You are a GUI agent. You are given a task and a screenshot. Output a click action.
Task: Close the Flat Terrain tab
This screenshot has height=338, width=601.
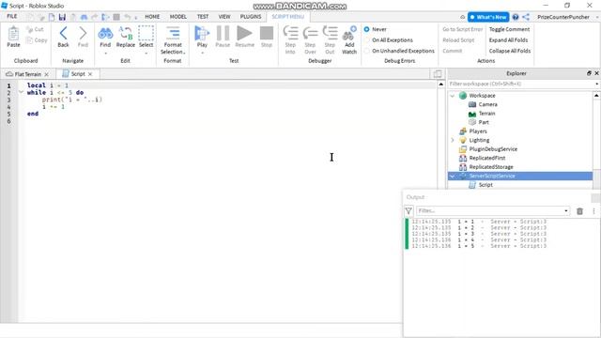[x=46, y=74]
